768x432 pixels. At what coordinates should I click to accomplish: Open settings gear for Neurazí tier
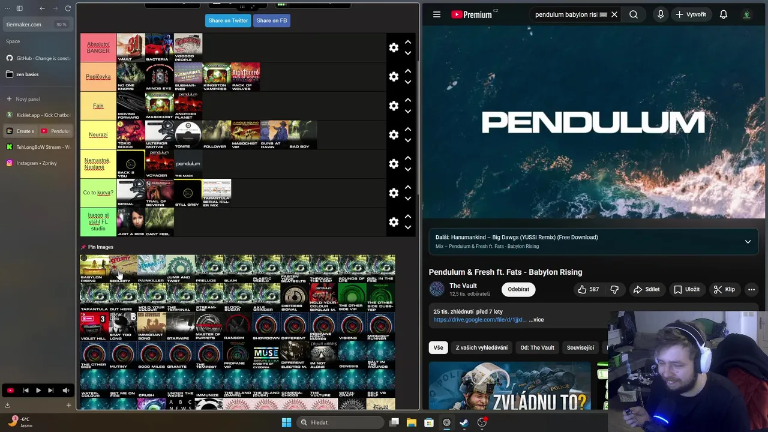(394, 135)
